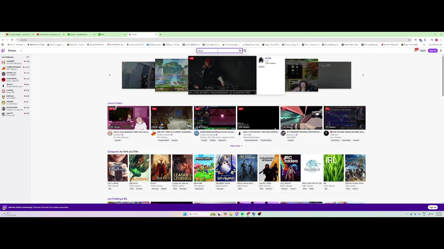Screen dimensions: 444x249
Task: Open the W STREAMER WHANKS stream thumbnail
Action: coord(301,118)
